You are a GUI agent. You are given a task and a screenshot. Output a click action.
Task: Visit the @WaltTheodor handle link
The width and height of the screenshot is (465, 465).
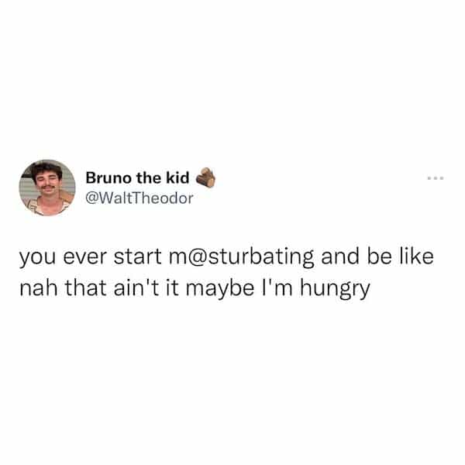(139, 198)
